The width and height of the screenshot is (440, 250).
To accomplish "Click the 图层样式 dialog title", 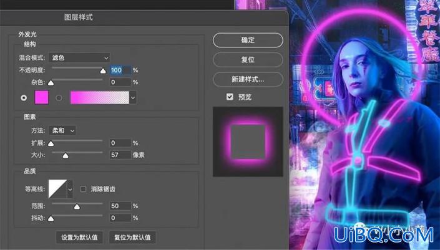I will 78,17.
